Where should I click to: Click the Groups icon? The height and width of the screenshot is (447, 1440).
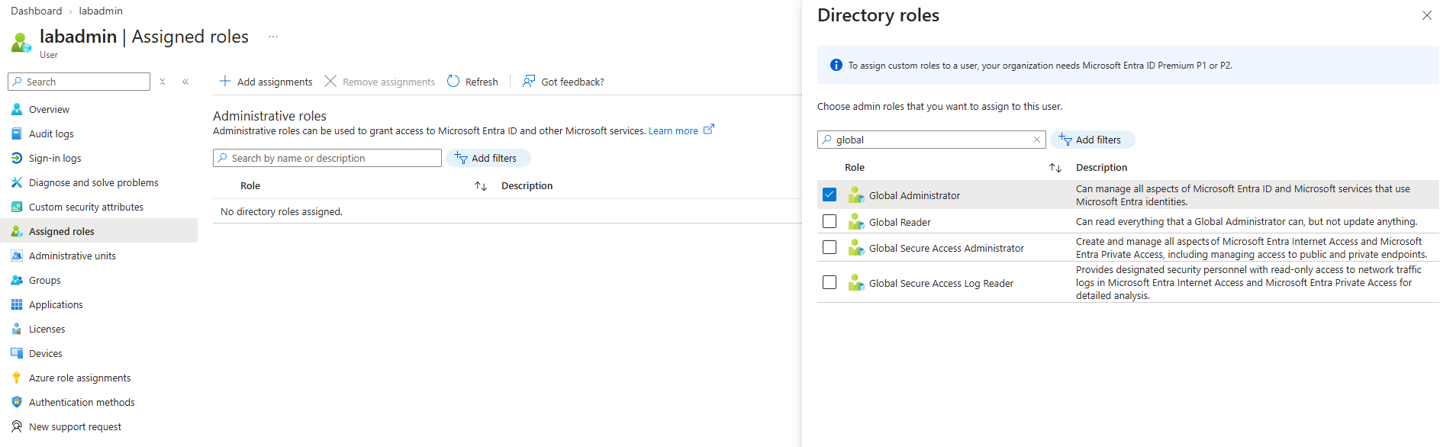17,280
